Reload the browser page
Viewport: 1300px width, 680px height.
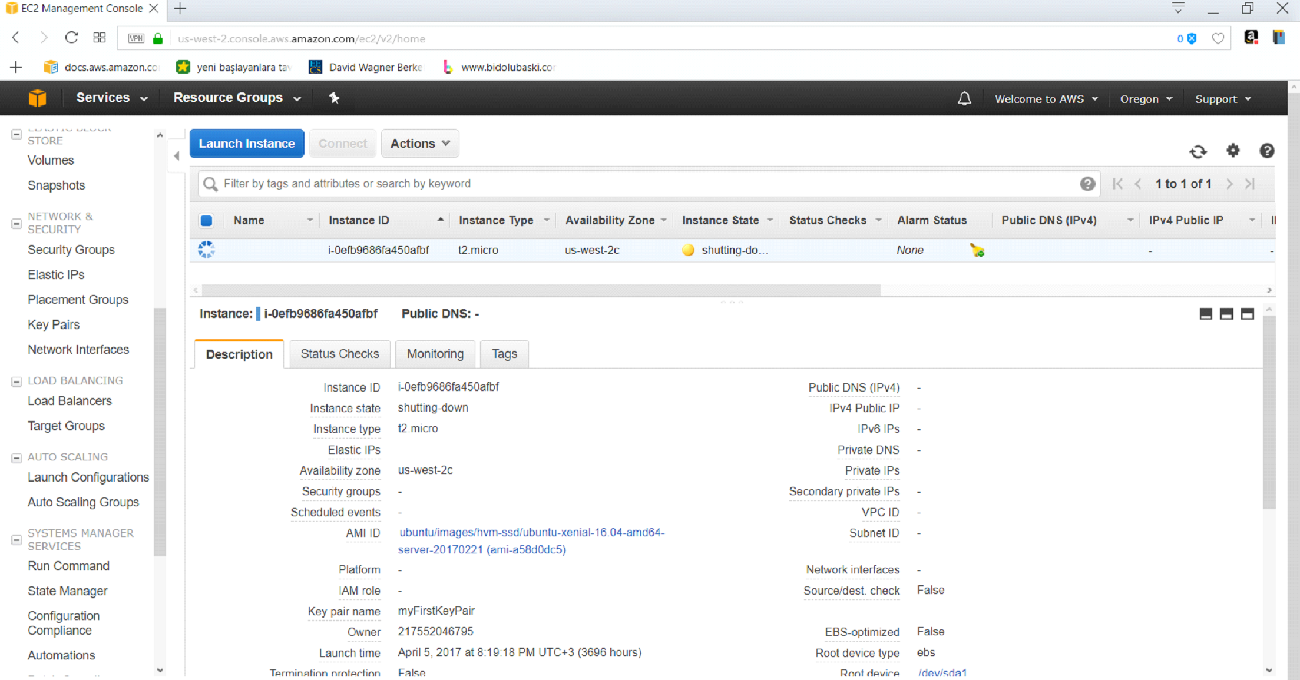[71, 38]
